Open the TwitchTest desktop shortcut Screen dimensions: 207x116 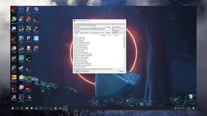29,97
